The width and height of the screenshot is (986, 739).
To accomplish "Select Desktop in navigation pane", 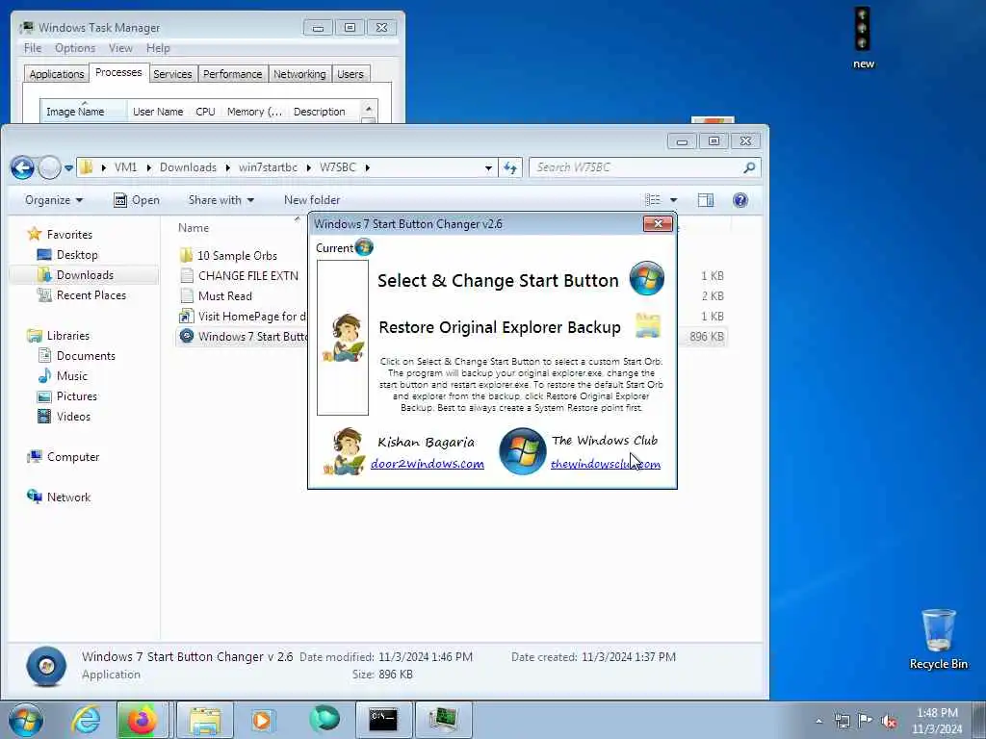I will (x=77, y=254).
